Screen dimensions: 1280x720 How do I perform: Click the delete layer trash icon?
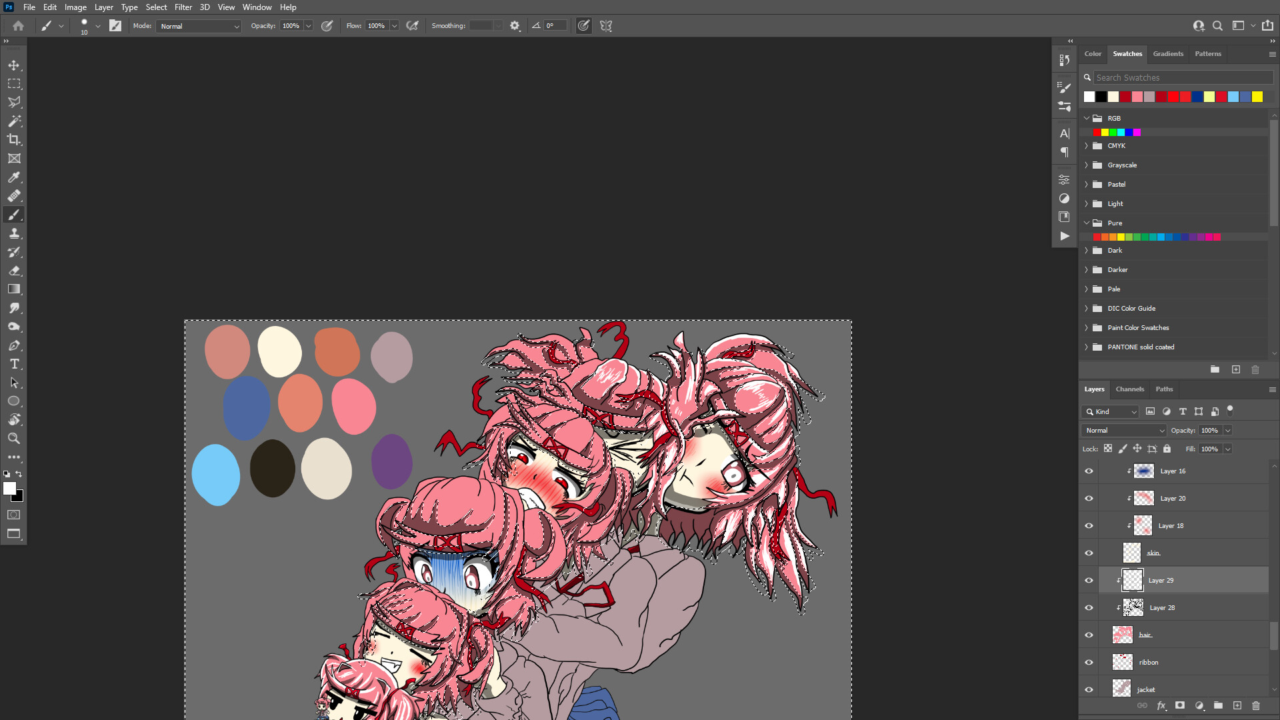[1256, 705]
